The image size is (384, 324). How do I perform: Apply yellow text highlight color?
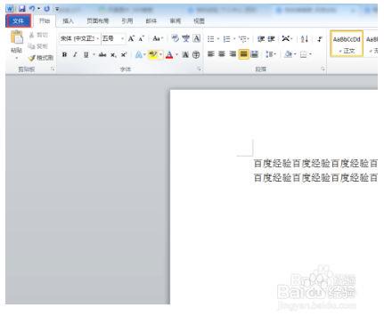click(153, 54)
